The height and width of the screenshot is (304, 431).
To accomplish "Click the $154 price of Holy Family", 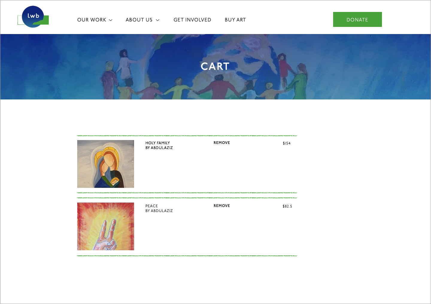I will point(287,143).
